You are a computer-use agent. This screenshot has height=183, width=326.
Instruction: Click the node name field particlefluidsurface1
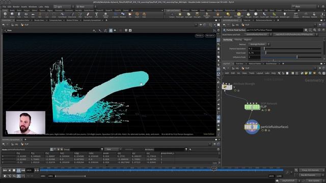(275, 30)
